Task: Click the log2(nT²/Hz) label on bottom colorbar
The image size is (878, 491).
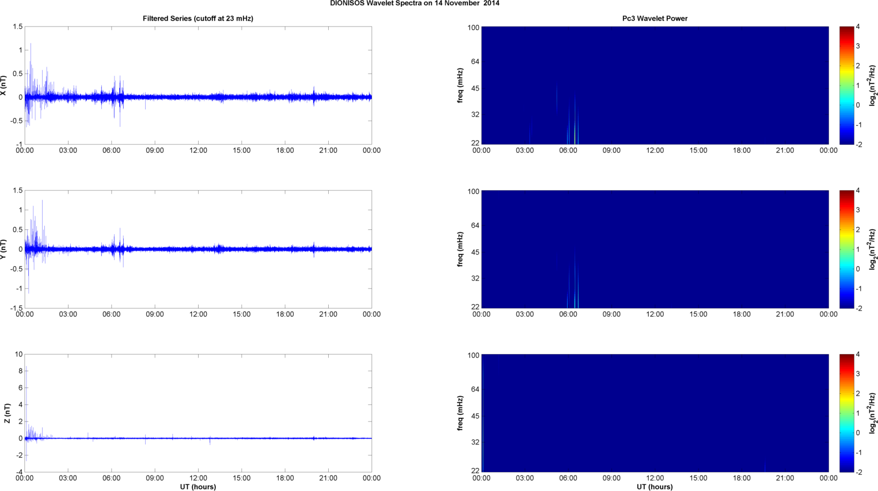Action: 872,413
